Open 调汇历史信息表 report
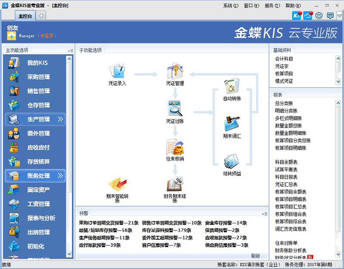This screenshot has width=344, height=269. coord(291,229)
